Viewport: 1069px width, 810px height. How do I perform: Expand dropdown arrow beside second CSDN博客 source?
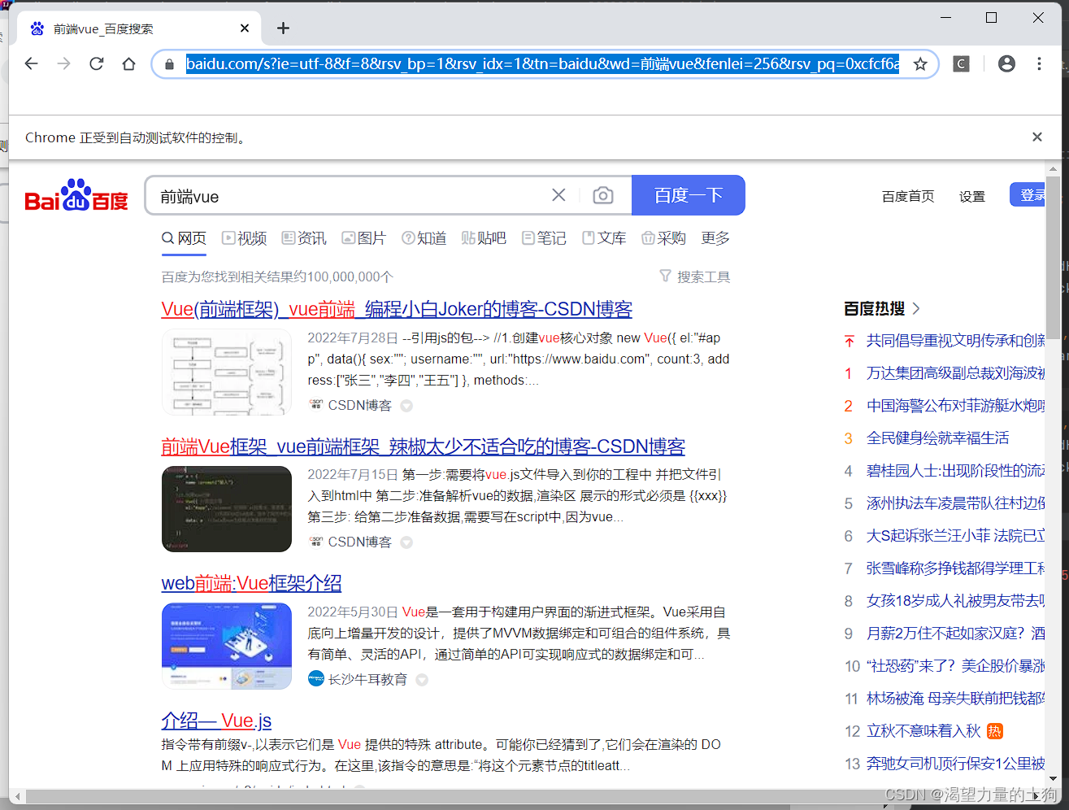coord(406,542)
